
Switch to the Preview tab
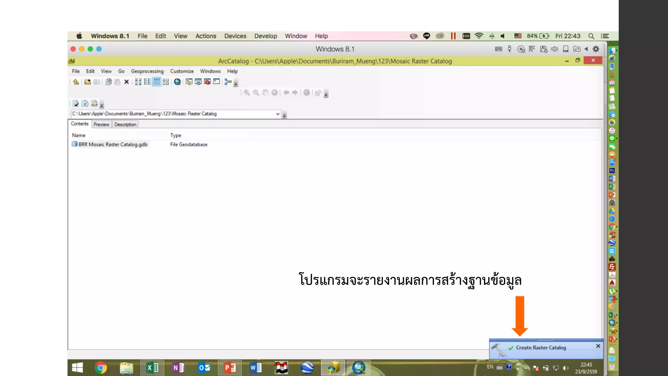(x=101, y=124)
